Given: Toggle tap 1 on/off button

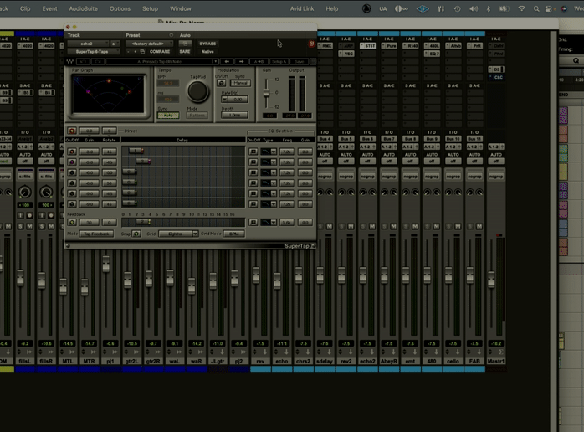Looking at the screenshot, I should 72,152.
